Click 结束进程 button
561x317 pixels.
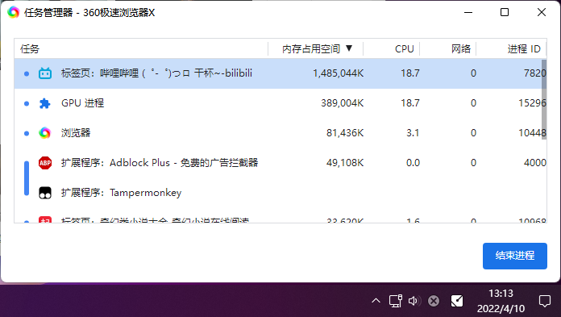coord(515,256)
